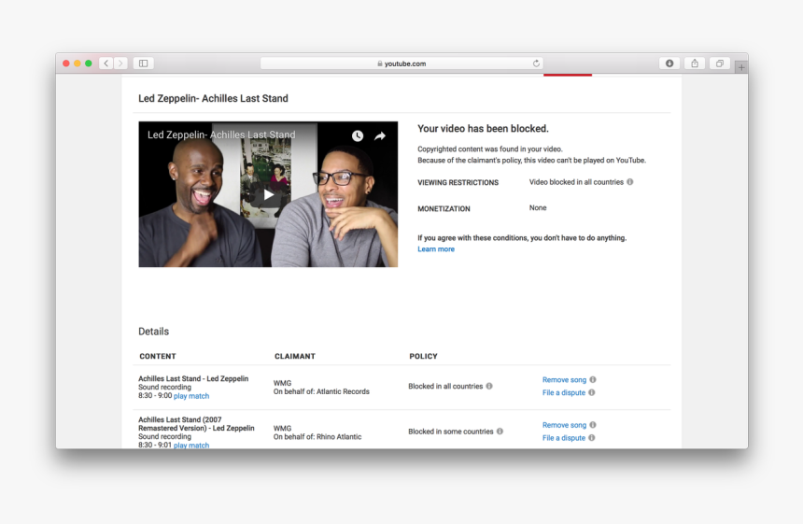Go forward with Safari's forward arrow
The image size is (803, 524).
(x=120, y=63)
